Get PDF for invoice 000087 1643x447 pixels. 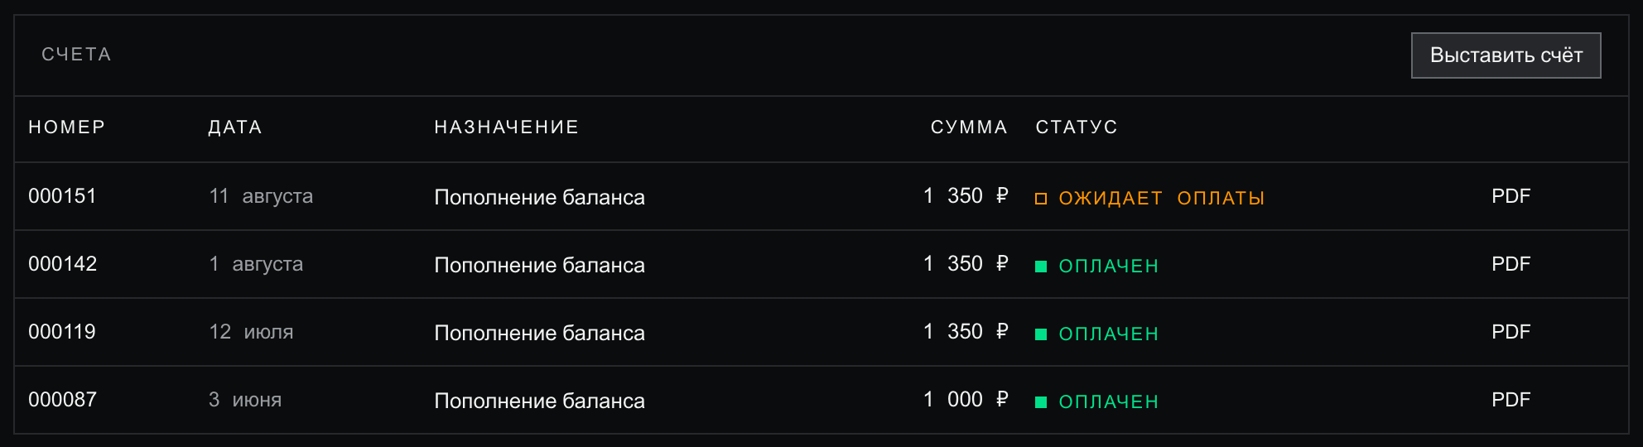[1510, 400]
